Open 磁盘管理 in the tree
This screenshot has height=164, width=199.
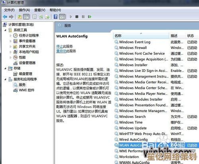[x=25, y=74]
